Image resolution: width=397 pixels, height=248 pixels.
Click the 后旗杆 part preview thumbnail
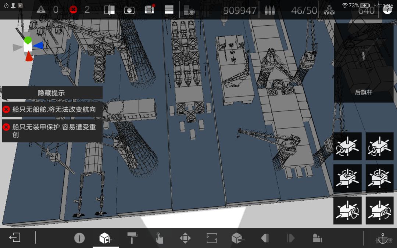coord(364,63)
